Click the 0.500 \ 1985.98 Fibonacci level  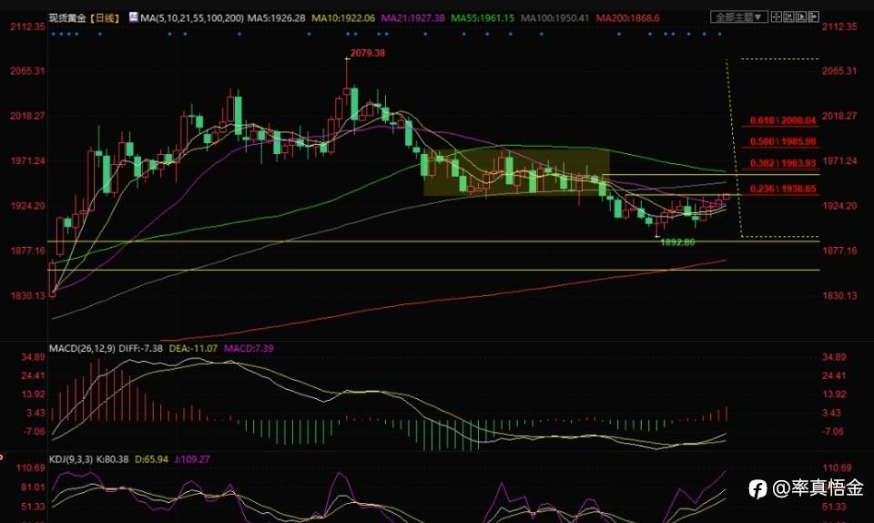(783, 141)
